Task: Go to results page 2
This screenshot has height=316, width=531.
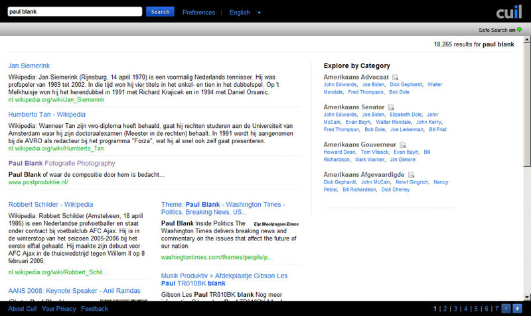Action: tap(445, 309)
